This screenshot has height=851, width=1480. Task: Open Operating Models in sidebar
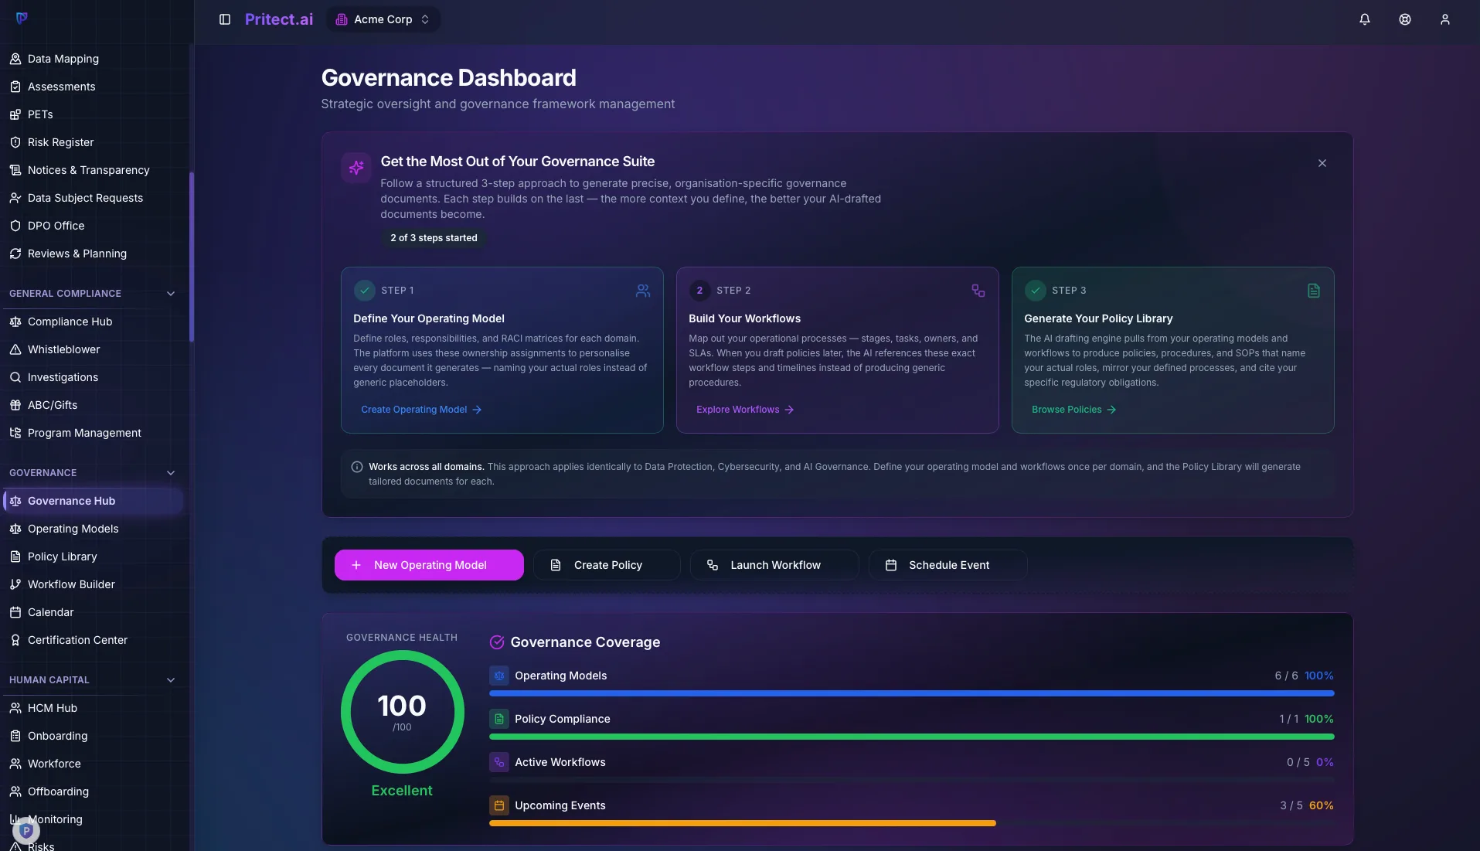tap(93, 529)
